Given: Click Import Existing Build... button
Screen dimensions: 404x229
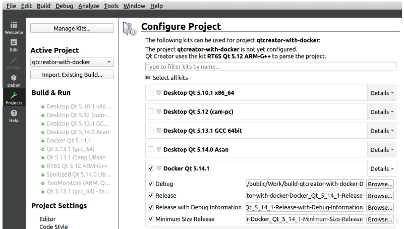Looking at the screenshot, I should (x=72, y=75).
